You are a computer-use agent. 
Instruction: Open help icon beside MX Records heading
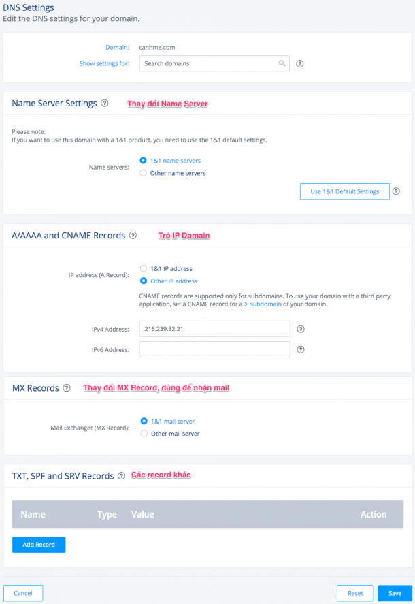[67, 388]
